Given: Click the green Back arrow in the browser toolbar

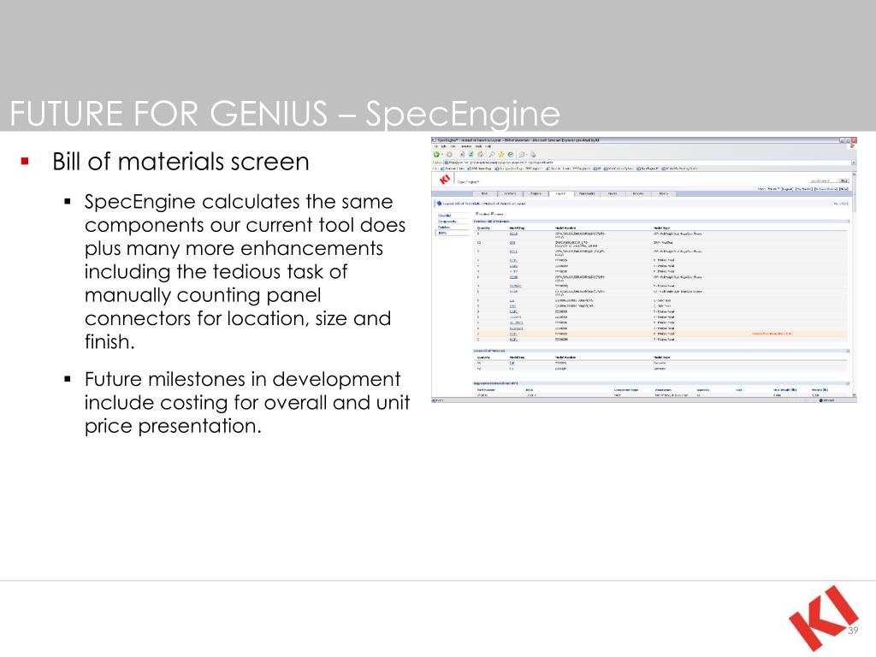Looking at the screenshot, I should tap(437, 154).
